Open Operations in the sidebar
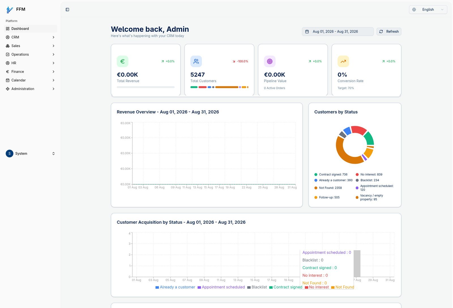This screenshot has height=308, width=453. point(31,54)
